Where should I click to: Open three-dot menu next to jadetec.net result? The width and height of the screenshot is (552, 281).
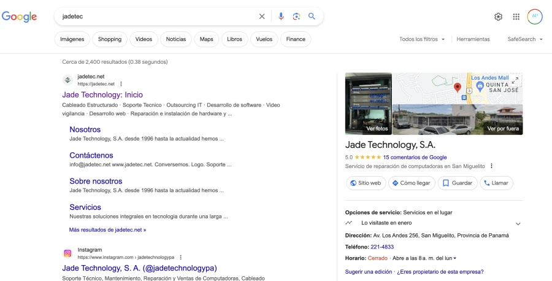click(x=121, y=84)
